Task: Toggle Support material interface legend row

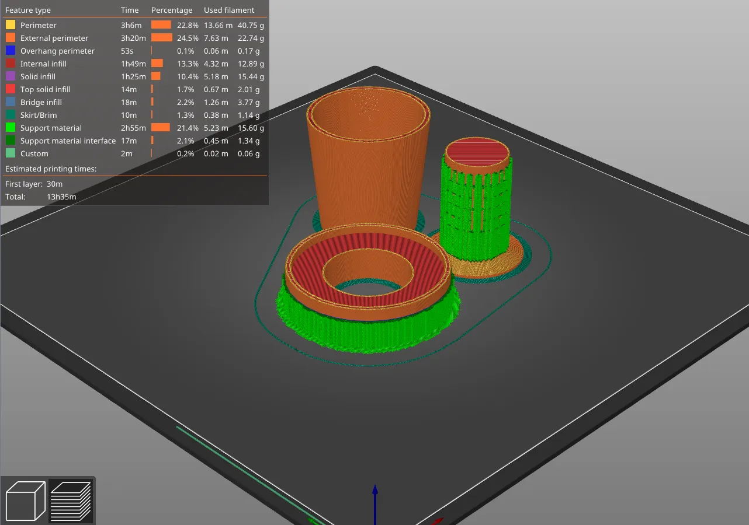Action: (134, 141)
